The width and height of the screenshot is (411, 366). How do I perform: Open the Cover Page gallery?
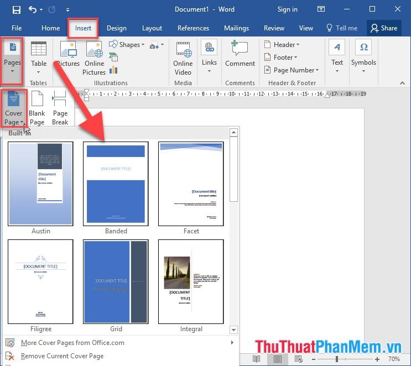[x=14, y=108]
